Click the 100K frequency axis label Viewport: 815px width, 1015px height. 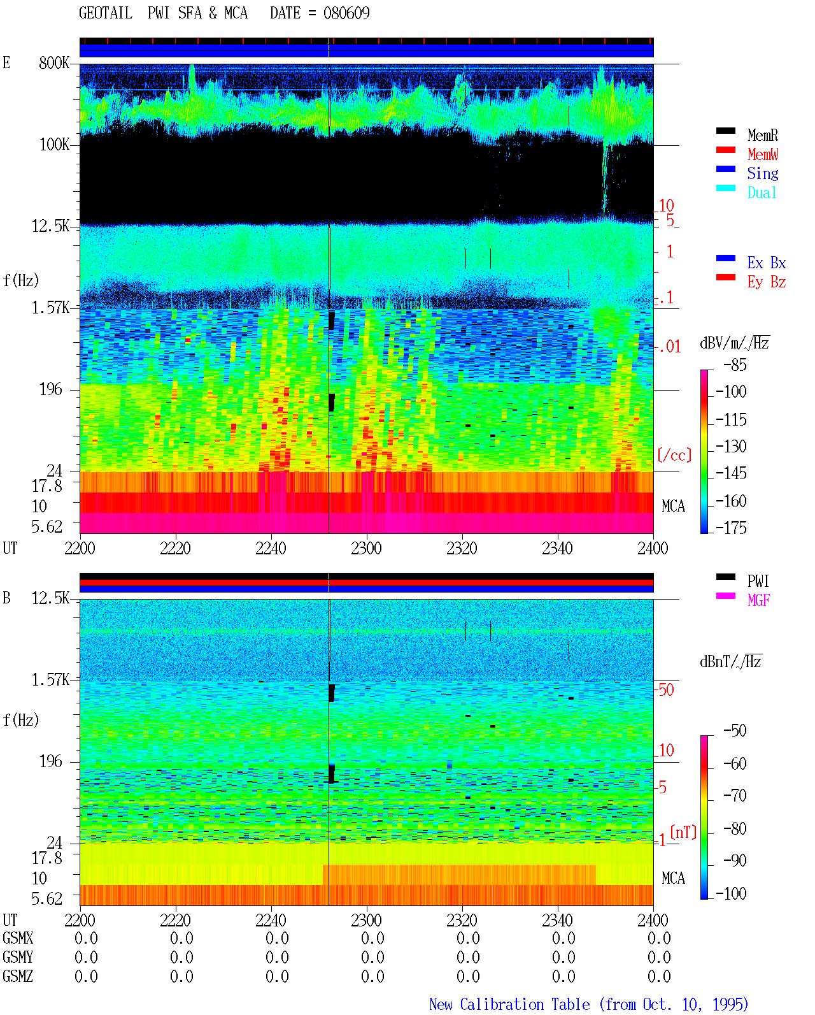pos(54,145)
